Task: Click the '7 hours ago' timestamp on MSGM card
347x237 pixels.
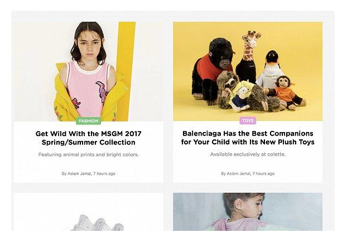Action: click(104, 174)
